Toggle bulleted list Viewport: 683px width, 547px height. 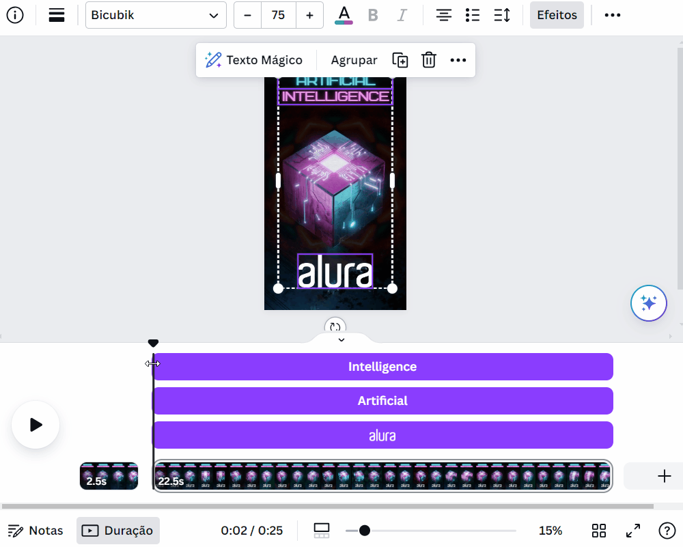[473, 15]
